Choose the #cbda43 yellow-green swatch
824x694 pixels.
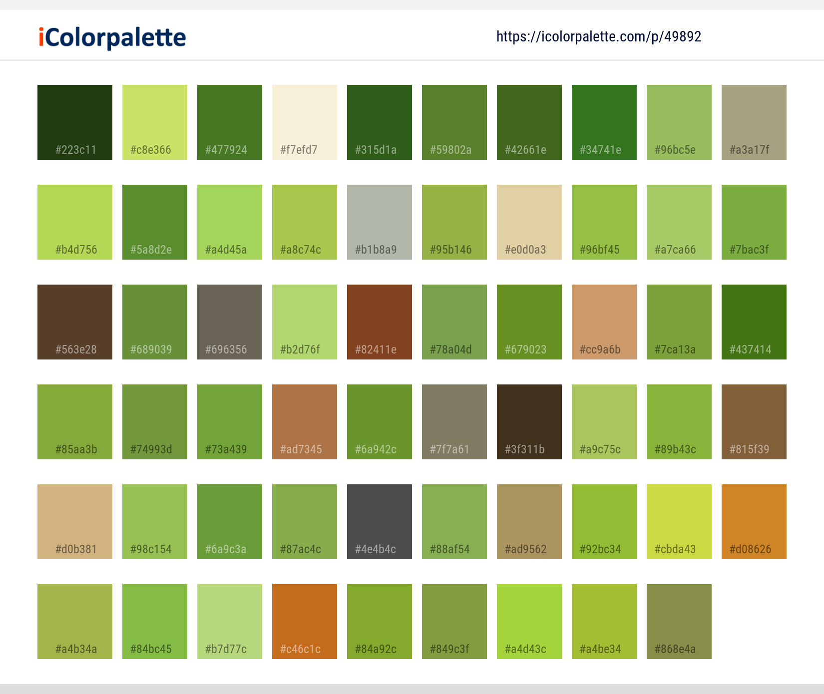[679, 522]
